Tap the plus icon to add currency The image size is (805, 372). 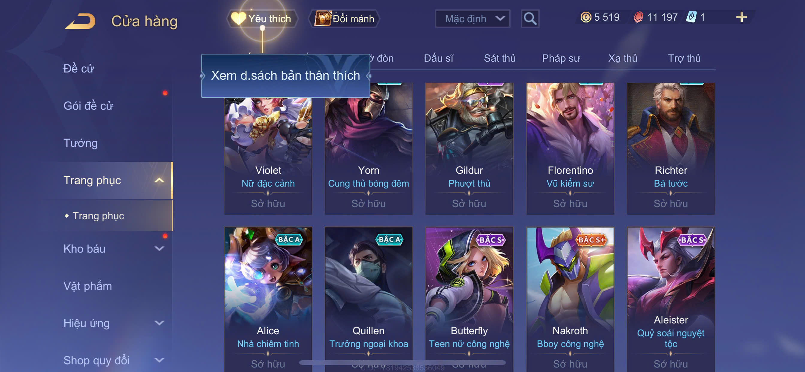pos(741,17)
